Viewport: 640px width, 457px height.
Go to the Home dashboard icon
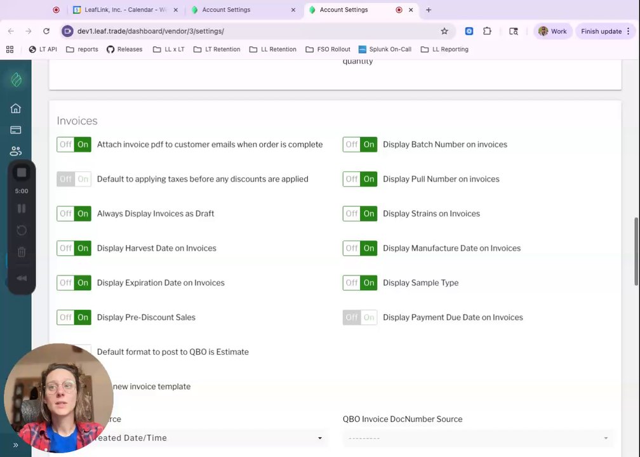tap(15, 108)
